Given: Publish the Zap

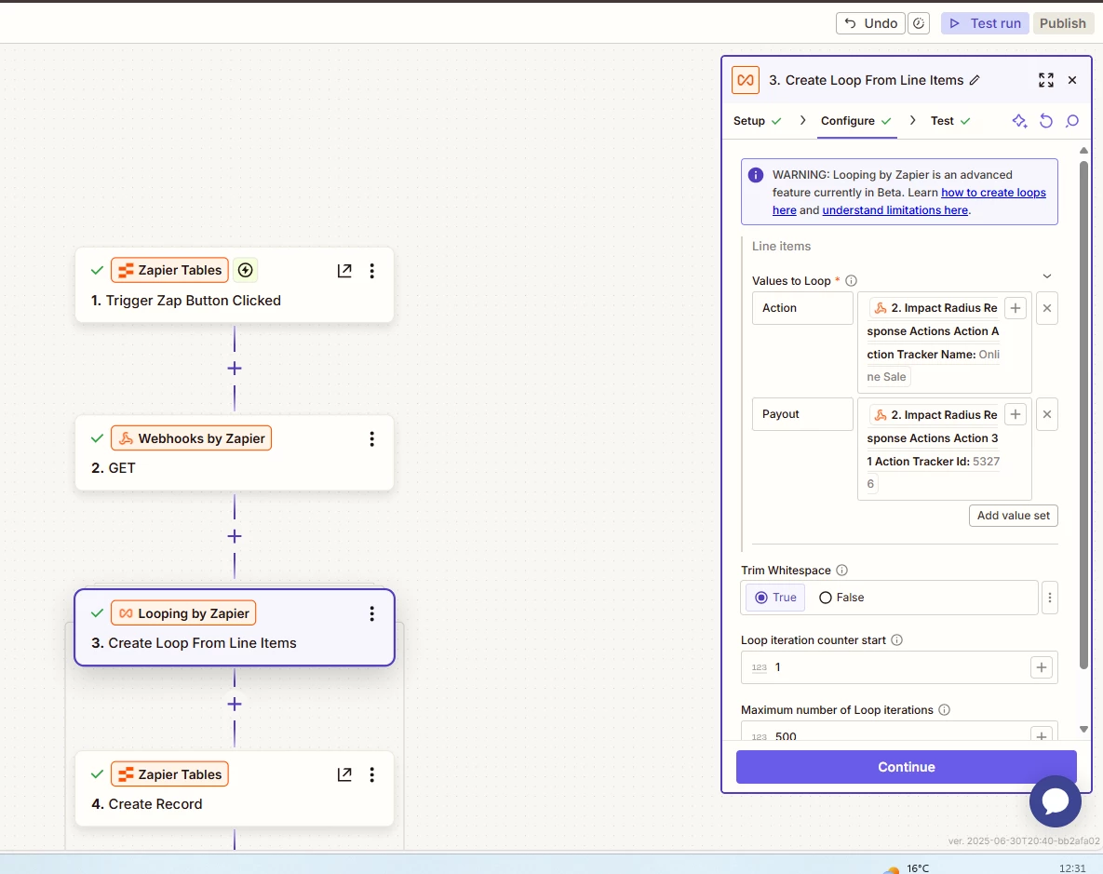Looking at the screenshot, I should click(x=1063, y=23).
